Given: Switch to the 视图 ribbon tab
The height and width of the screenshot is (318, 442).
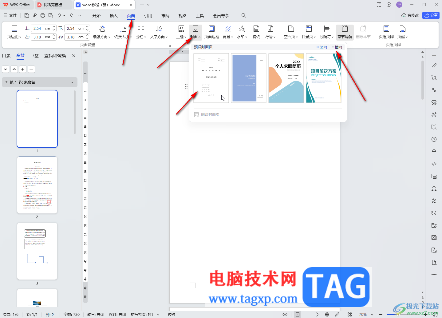Looking at the screenshot, I should click(183, 16).
